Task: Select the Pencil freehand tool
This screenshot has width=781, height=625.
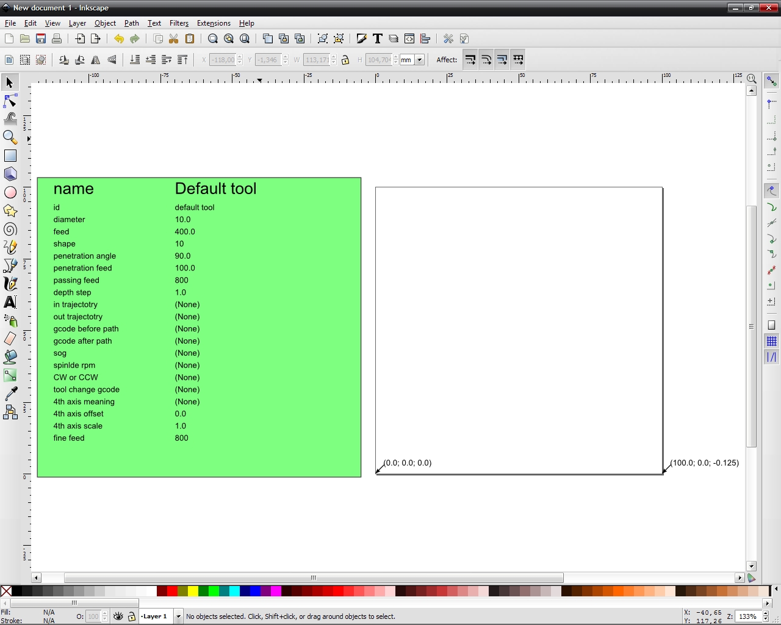Action: pyautogui.click(x=10, y=247)
